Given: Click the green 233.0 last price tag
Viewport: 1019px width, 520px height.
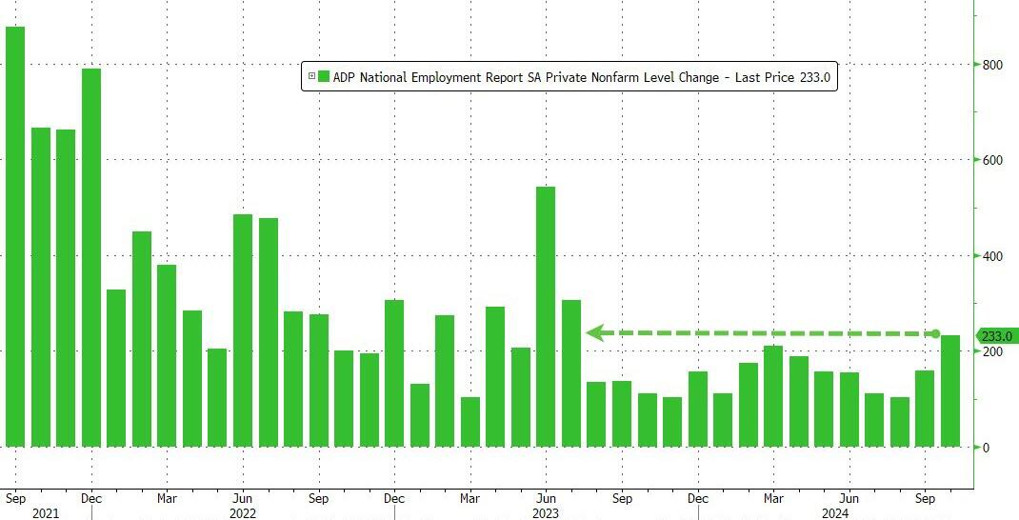Looking at the screenshot, I should [x=996, y=335].
